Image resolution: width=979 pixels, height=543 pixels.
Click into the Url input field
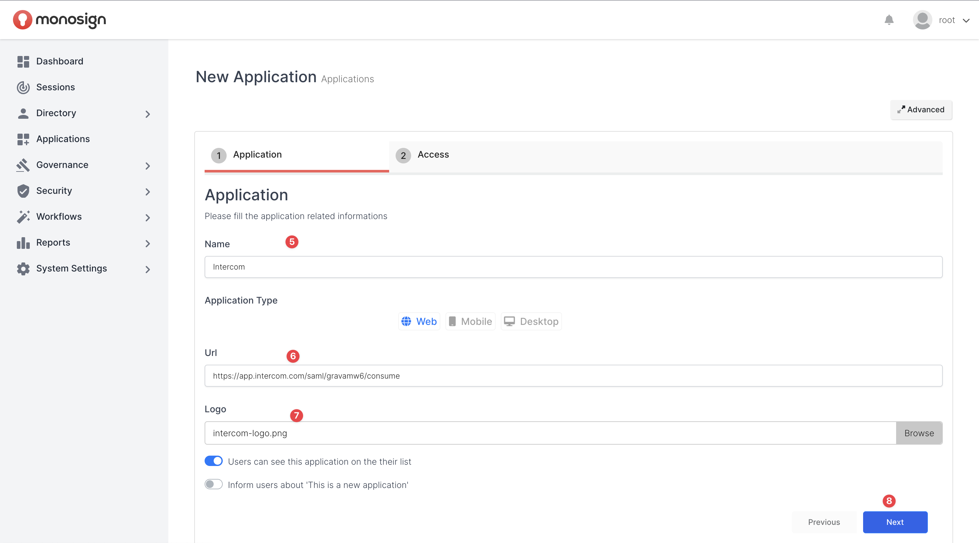pyautogui.click(x=573, y=376)
